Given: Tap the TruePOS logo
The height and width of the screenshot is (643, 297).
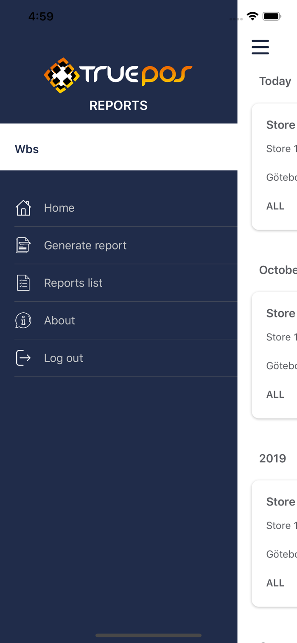Looking at the screenshot, I should [x=118, y=75].
